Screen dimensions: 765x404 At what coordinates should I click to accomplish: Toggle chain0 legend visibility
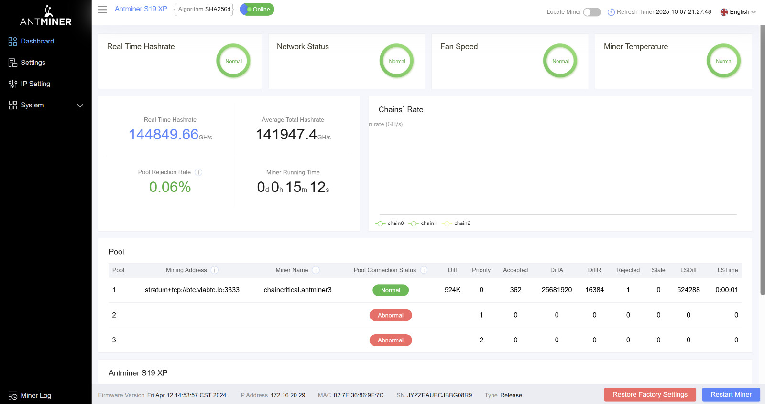pos(390,223)
